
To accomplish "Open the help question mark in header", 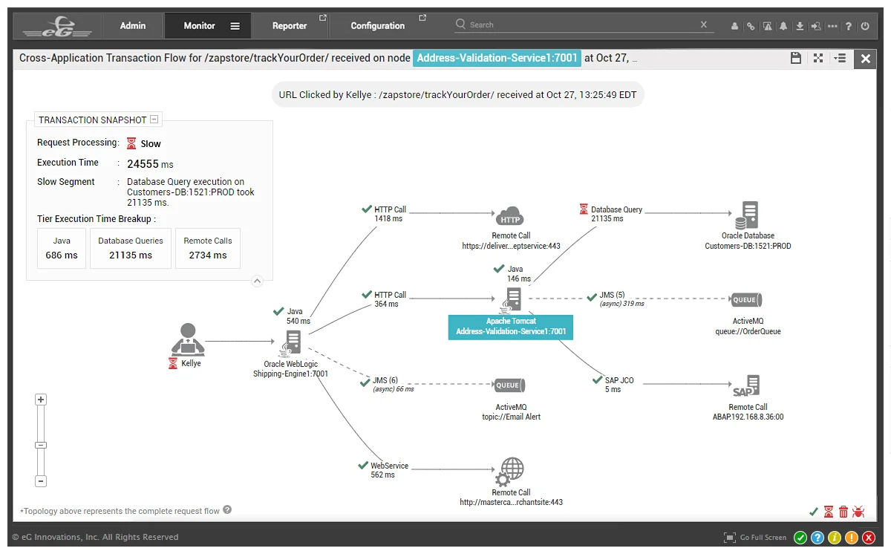I will [x=849, y=26].
